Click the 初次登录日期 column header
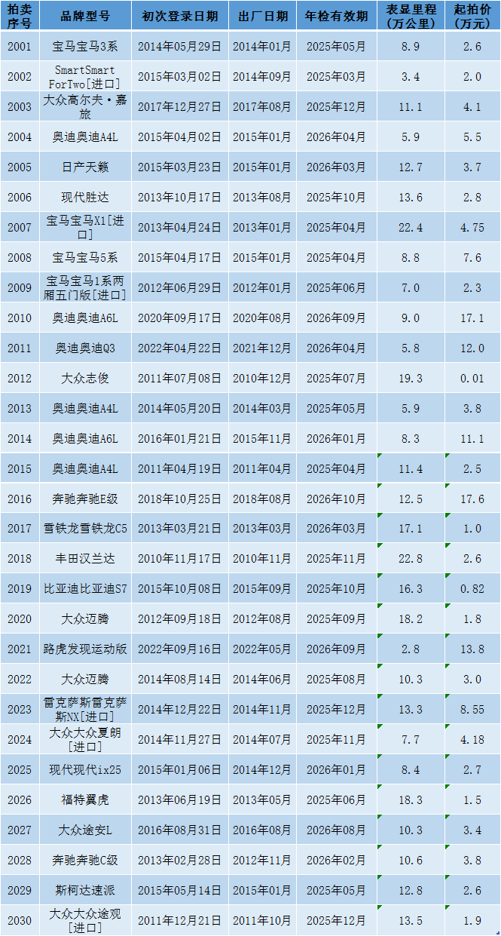501x936 pixels. (179, 16)
